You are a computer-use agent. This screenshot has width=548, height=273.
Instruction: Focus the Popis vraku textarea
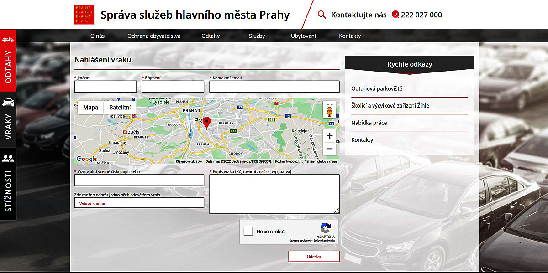point(274,194)
